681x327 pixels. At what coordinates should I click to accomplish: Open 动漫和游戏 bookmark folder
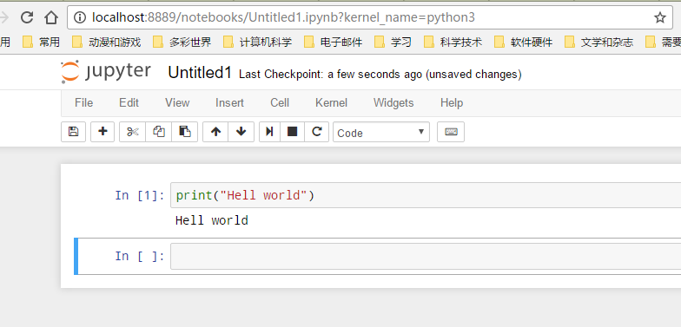point(106,42)
